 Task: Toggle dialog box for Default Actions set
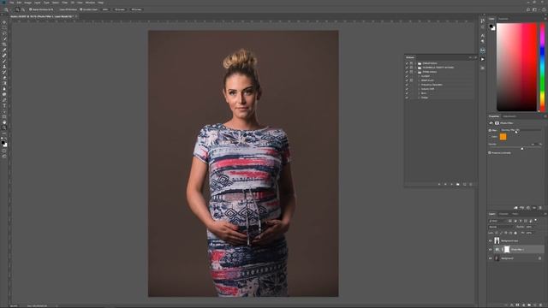[411, 63]
